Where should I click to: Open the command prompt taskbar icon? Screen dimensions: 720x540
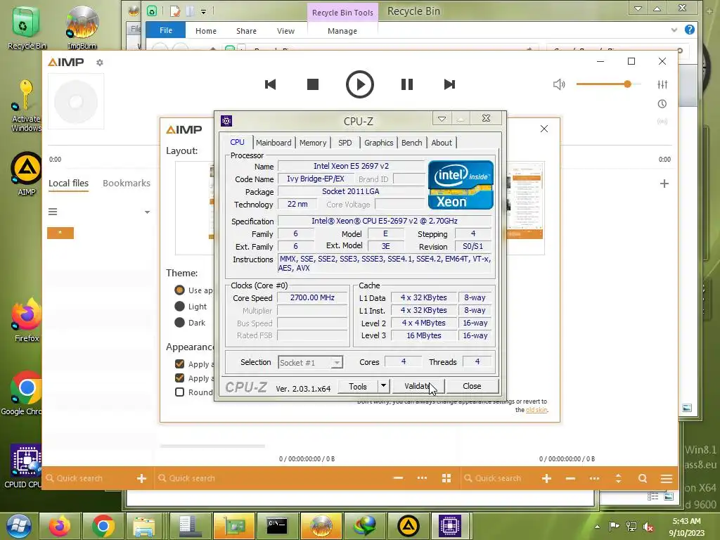point(277,526)
